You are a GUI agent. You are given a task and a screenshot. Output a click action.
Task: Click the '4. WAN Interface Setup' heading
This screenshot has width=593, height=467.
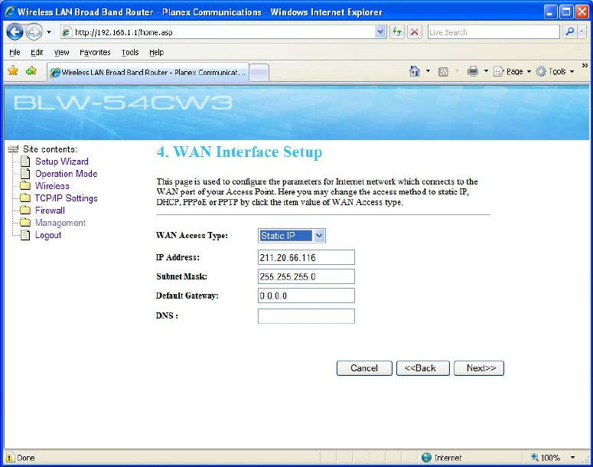239,152
